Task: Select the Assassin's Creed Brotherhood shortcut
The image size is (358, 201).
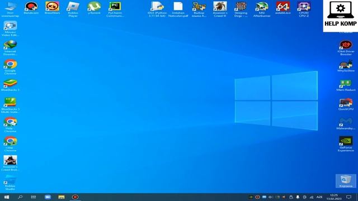Action: tap(10, 163)
